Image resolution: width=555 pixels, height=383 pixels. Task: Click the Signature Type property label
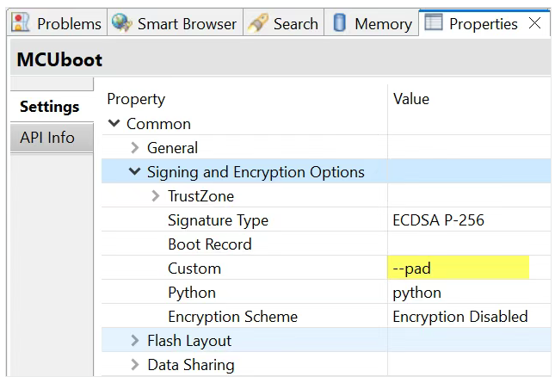pyautogui.click(x=218, y=220)
